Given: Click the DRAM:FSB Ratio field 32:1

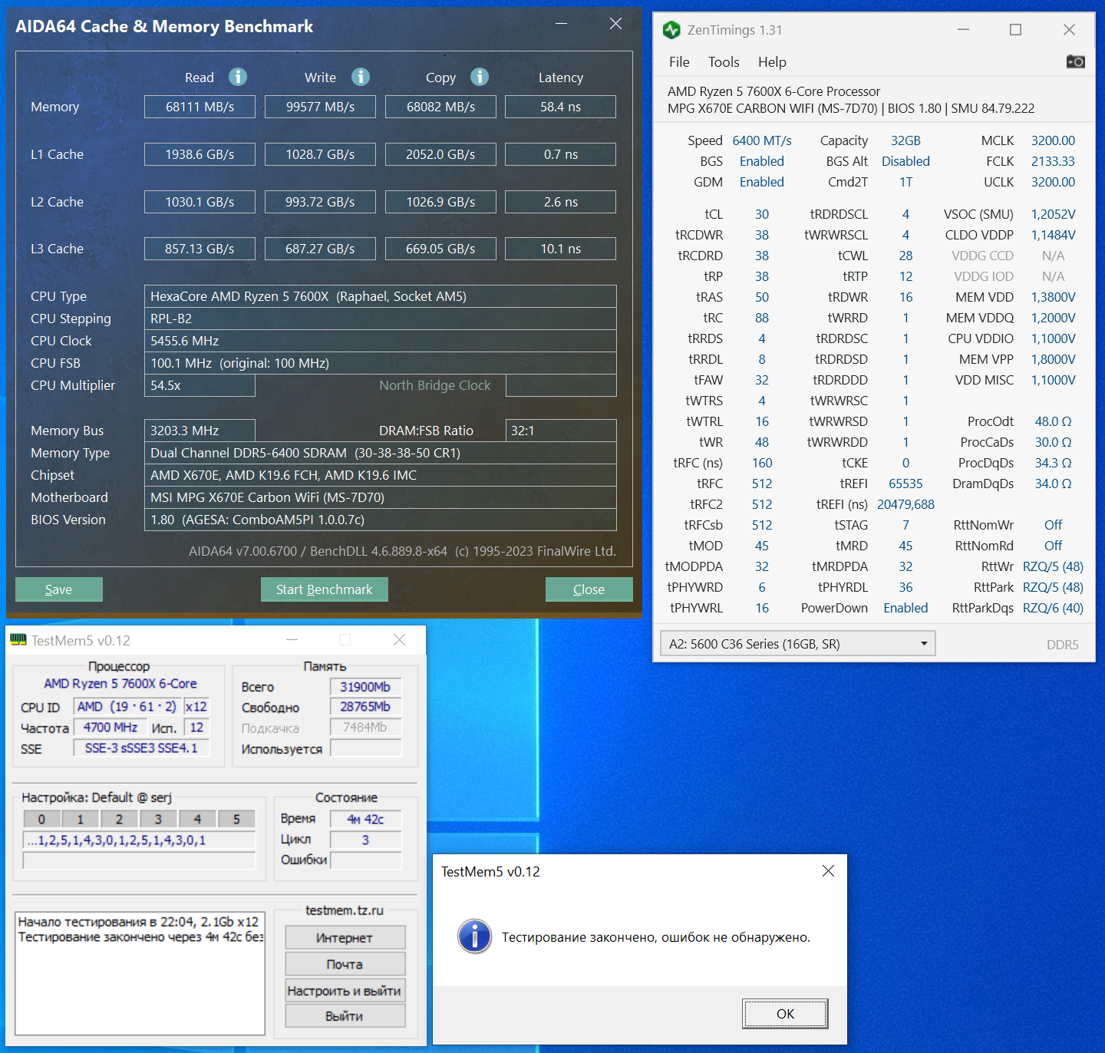Looking at the screenshot, I should click(561, 431).
